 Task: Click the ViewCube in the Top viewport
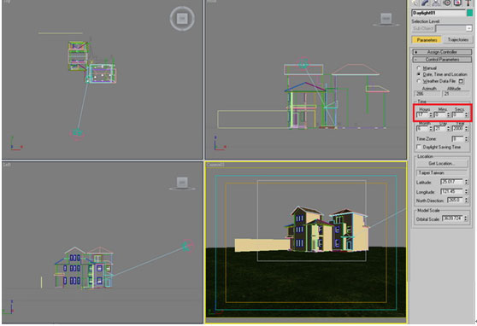(182, 19)
